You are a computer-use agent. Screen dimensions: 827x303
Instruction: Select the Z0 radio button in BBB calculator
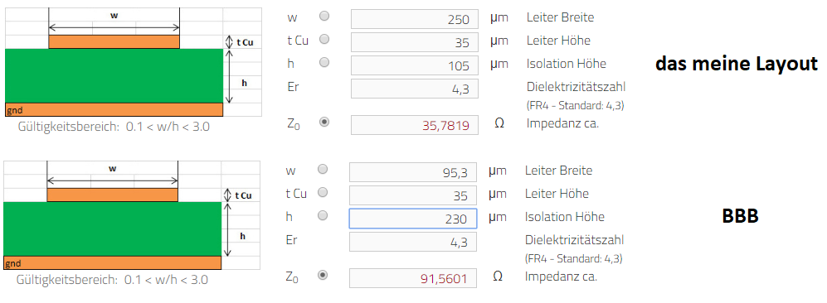click(323, 275)
